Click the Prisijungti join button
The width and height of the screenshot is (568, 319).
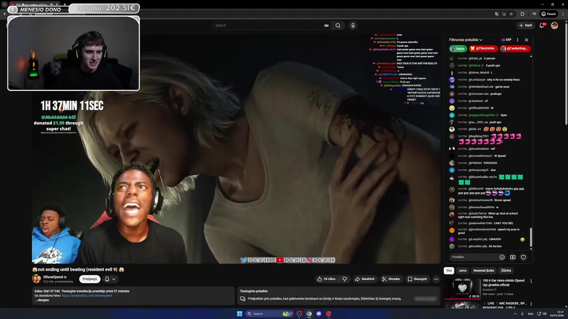pyautogui.click(x=90, y=279)
